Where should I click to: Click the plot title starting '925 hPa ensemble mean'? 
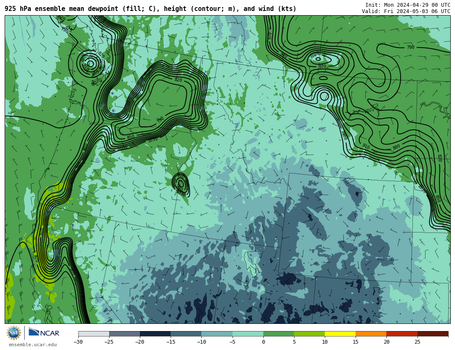pos(150,9)
